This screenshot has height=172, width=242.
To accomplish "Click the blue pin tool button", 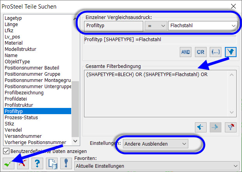I will [66, 163].
